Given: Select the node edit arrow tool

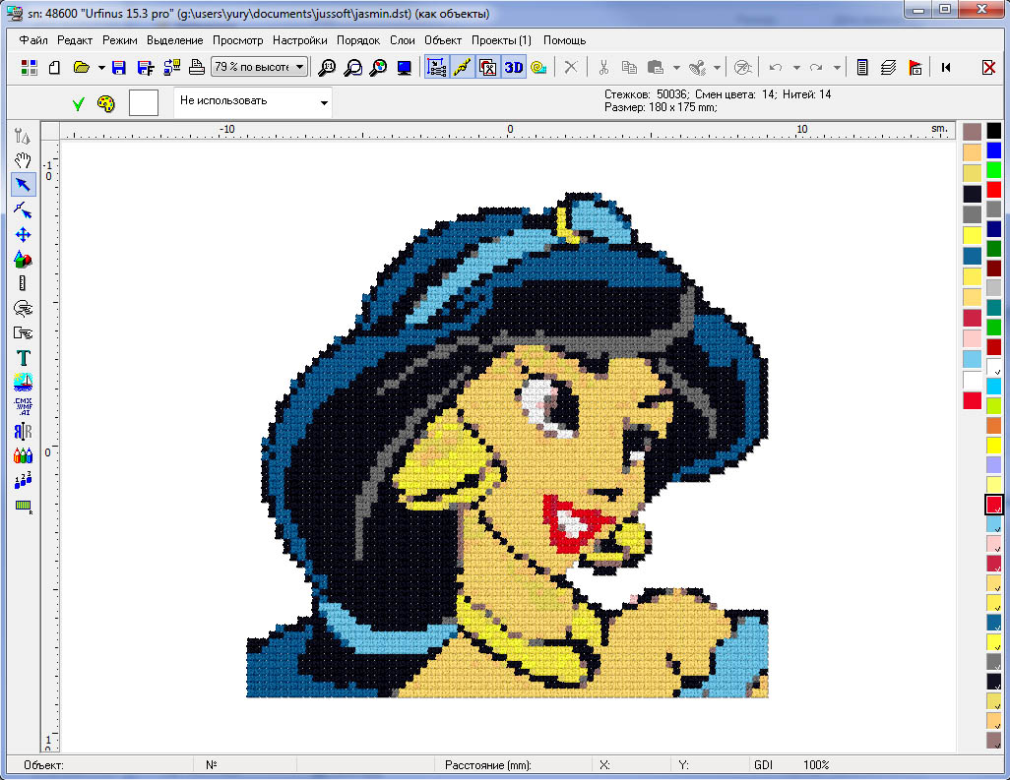Looking at the screenshot, I should click(x=23, y=210).
